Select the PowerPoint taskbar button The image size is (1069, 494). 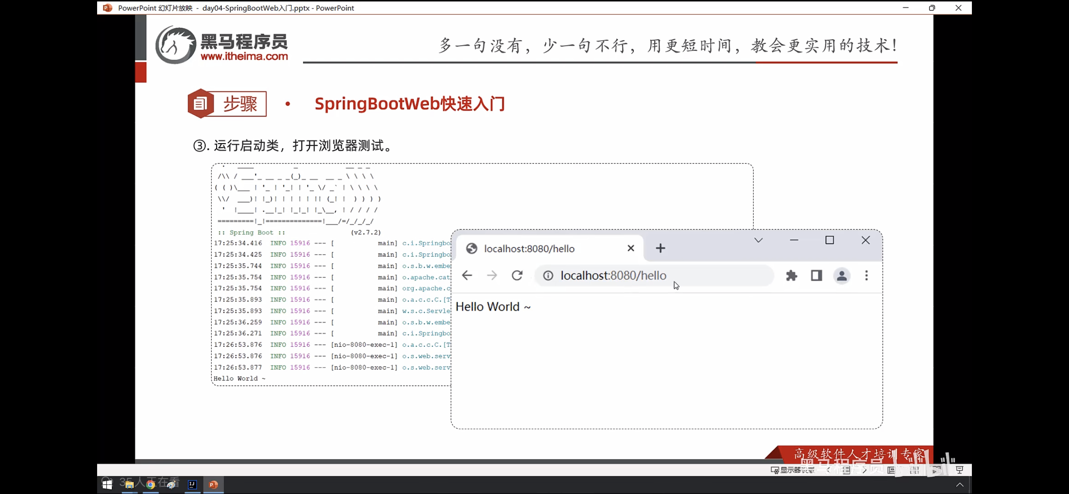pos(214,485)
